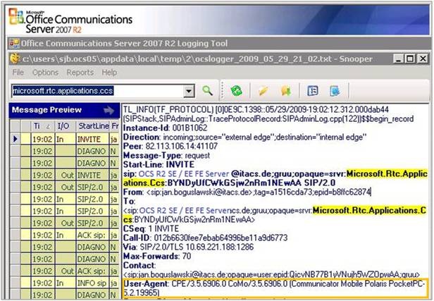Click the Start-Line: INVITE text
Image resolution: width=434 pixels, height=301 pixels.
coord(159,164)
